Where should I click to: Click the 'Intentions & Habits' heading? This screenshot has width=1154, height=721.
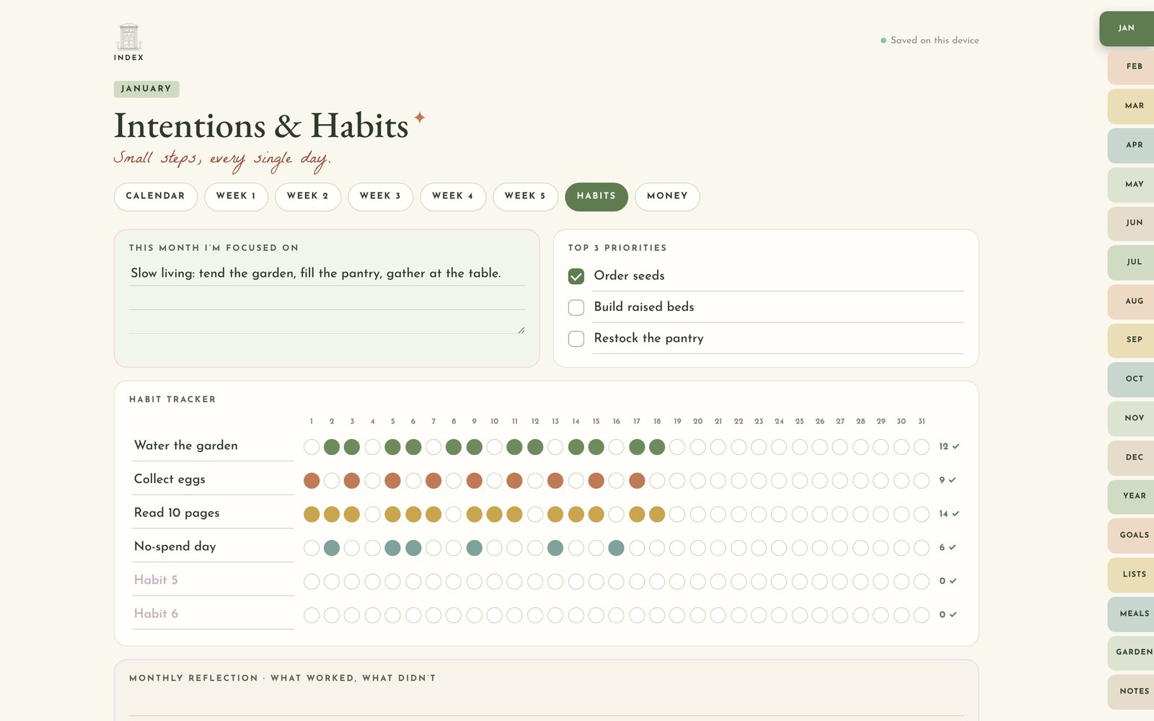[262, 126]
